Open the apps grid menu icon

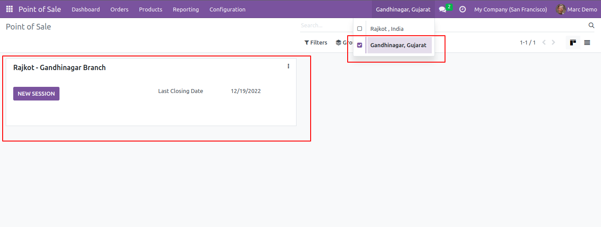[9, 9]
